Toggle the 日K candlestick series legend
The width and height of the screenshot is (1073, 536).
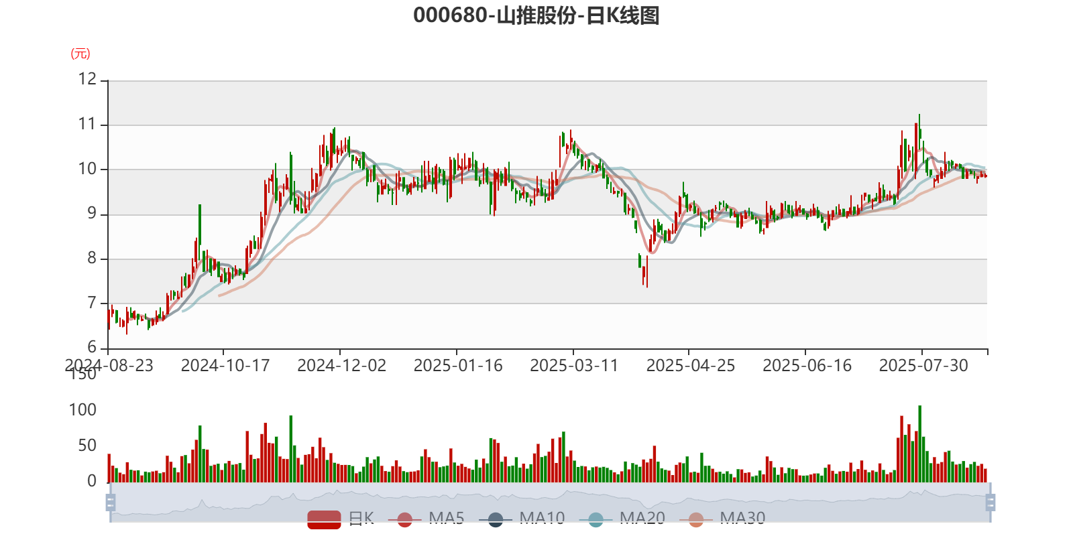click(340, 519)
